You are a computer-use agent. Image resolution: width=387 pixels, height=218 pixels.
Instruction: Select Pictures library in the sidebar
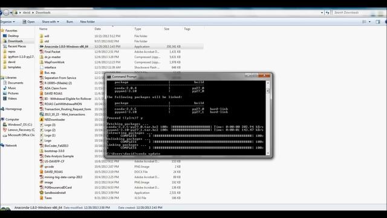(x=13, y=93)
